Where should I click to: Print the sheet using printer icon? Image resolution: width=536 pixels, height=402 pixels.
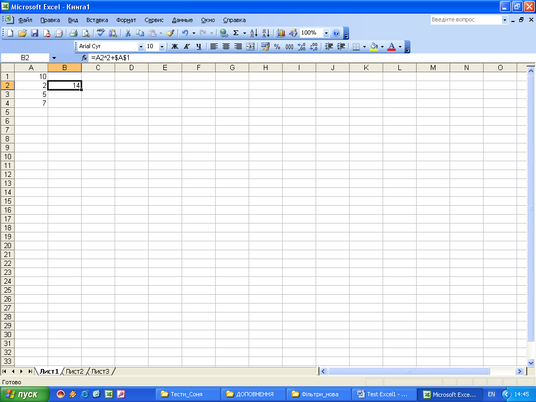73,33
